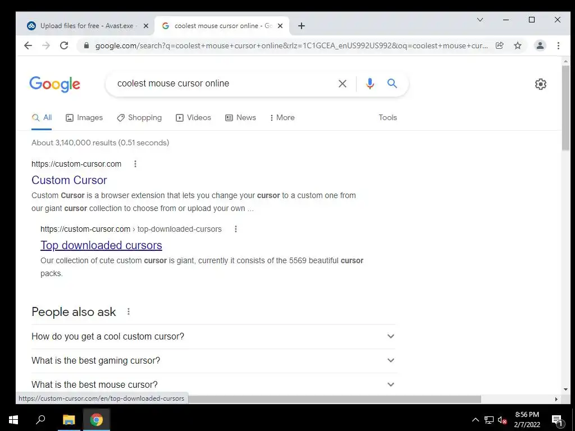Reload the page with the refresh icon

(x=64, y=45)
